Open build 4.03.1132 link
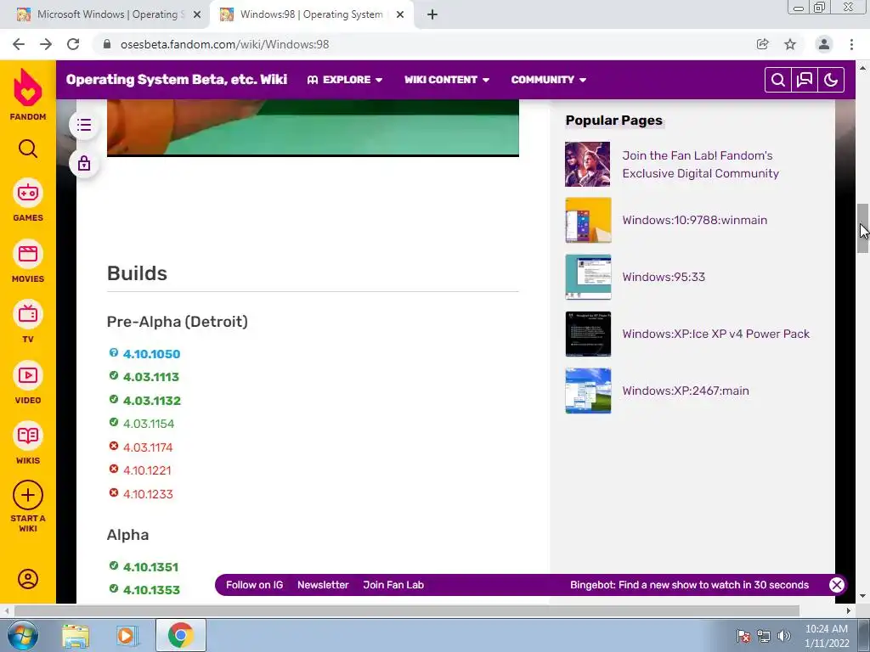 [x=151, y=401]
